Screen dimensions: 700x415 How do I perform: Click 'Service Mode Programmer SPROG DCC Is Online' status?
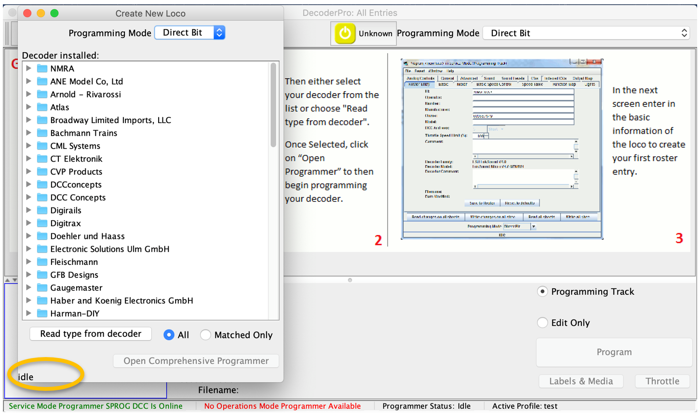(95, 406)
